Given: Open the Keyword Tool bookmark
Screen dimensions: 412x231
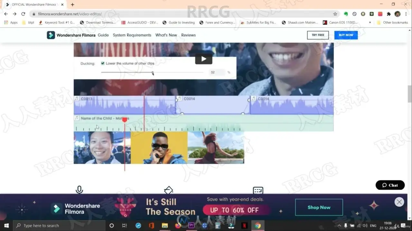Looking at the screenshot, I should tap(56, 22).
